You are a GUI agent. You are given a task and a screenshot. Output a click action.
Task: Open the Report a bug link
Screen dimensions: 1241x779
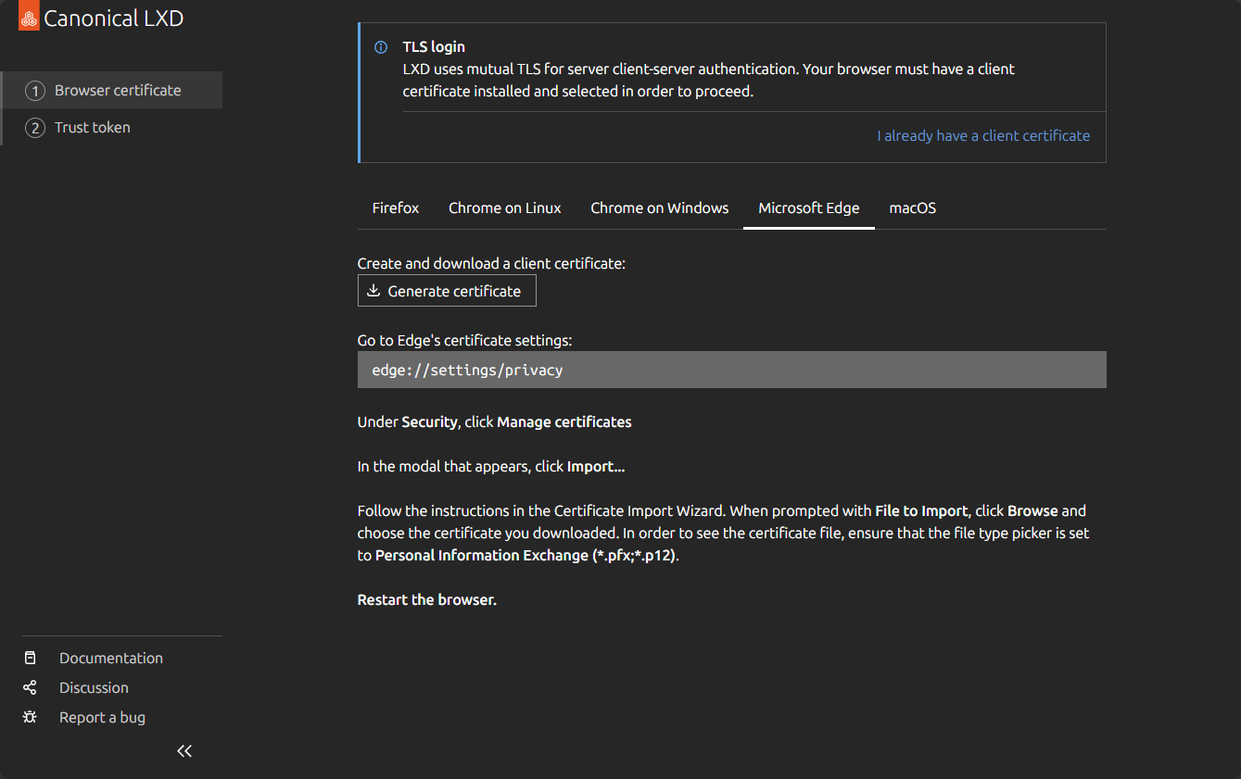click(x=102, y=717)
